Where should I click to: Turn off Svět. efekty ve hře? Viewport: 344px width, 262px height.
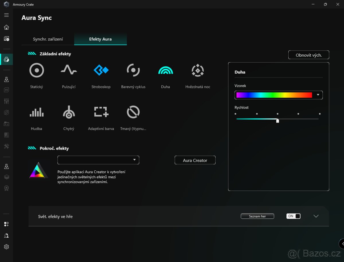(x=293, y=216)
